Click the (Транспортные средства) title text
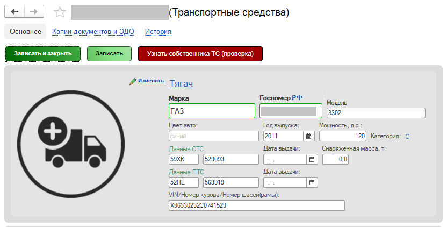Viewport: 447px width, 227px height. 229,12
